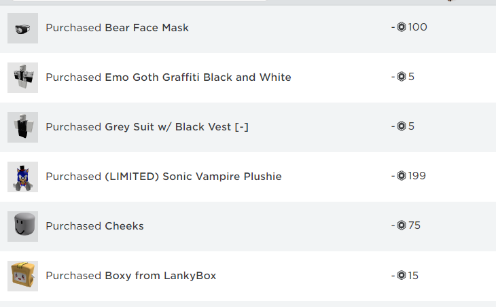Click the 199 Robux price amount
The width and height of the screenshot is (496, 307).
417,176
